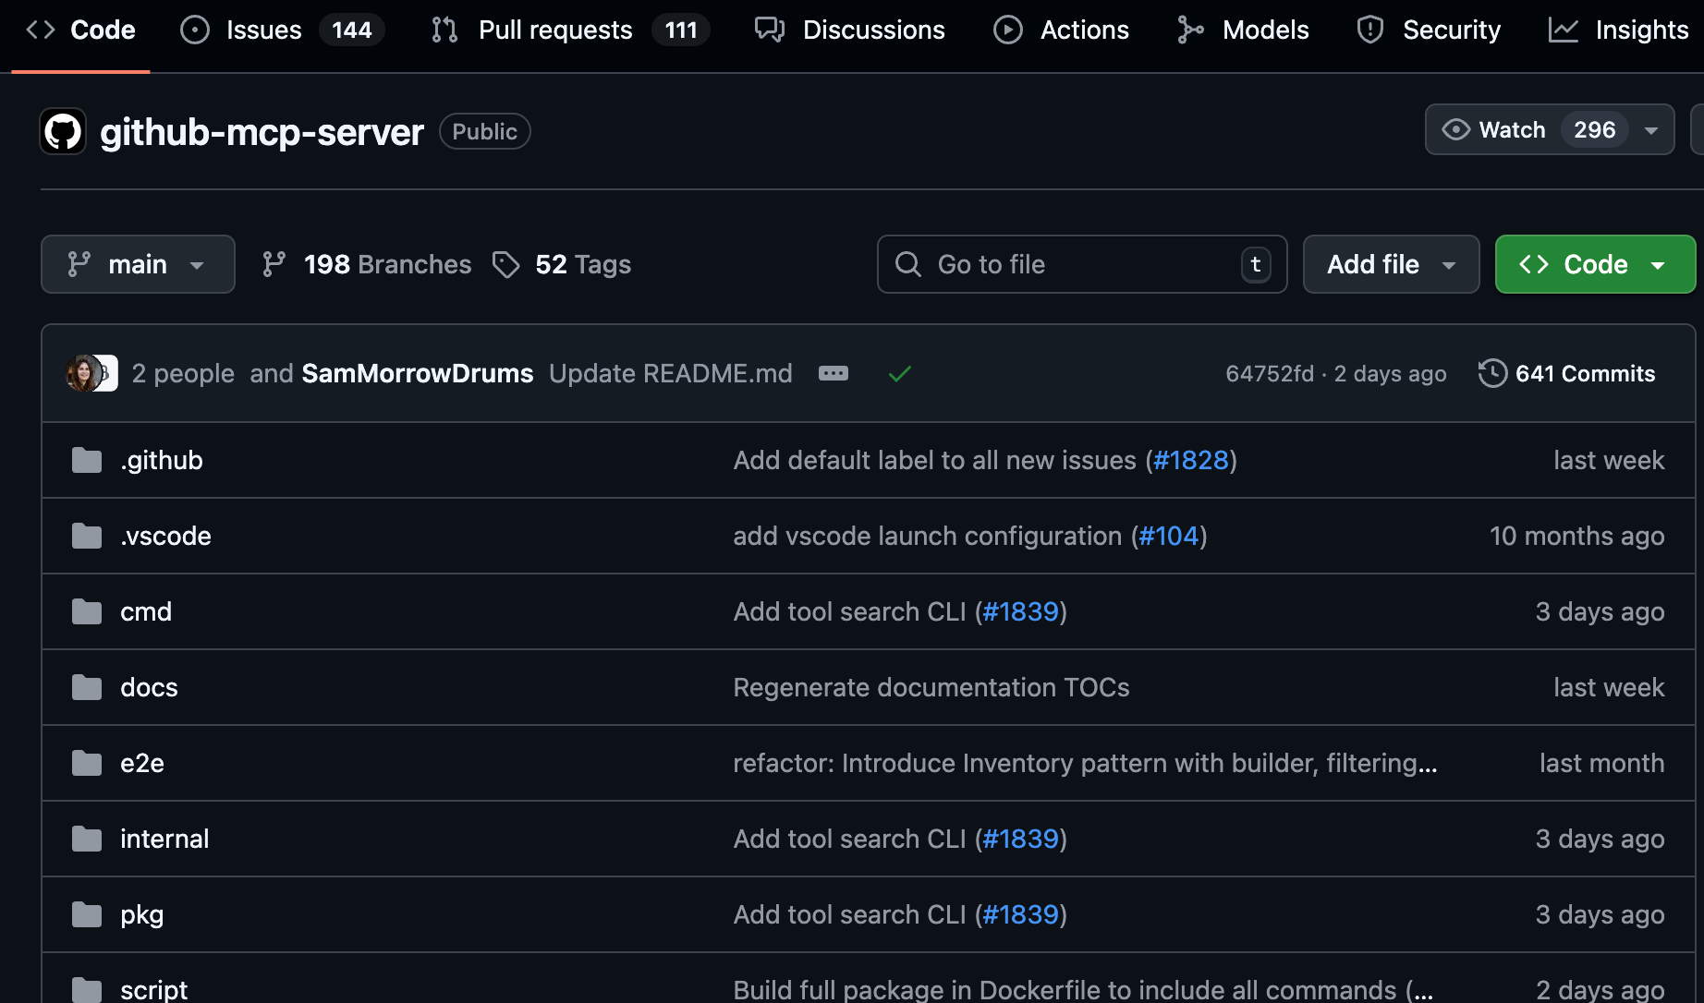This screenshot has height=1003, width=1704.
Task: Open #1839 link in the pkg row
Action: click(1020, 914)
